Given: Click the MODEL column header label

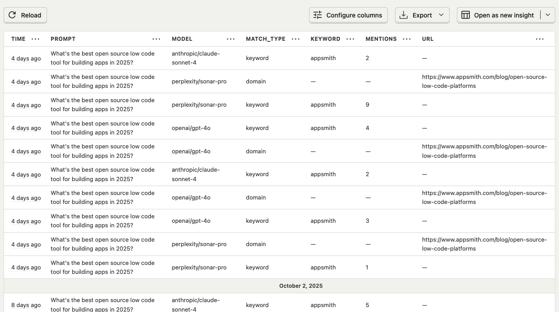Looking at the screenshot, I should pos(182,39).
